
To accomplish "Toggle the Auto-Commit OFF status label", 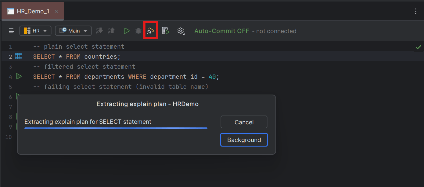I will [222, 31].
